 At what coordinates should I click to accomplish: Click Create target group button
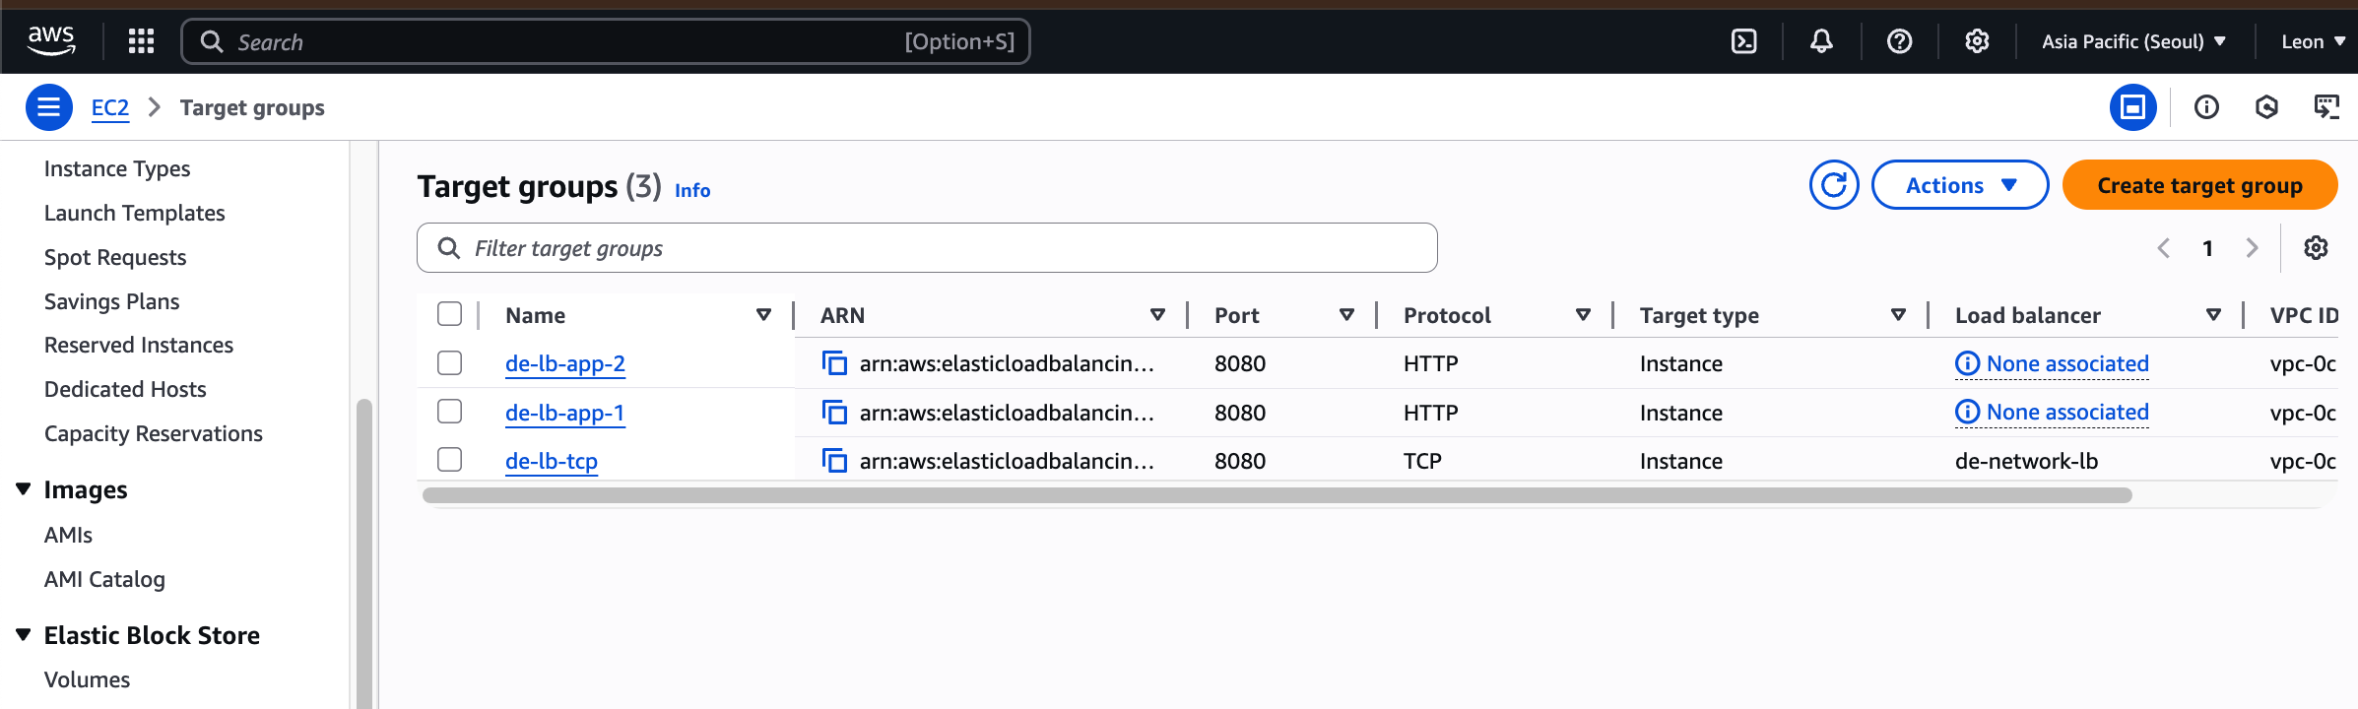point(2199,185)
